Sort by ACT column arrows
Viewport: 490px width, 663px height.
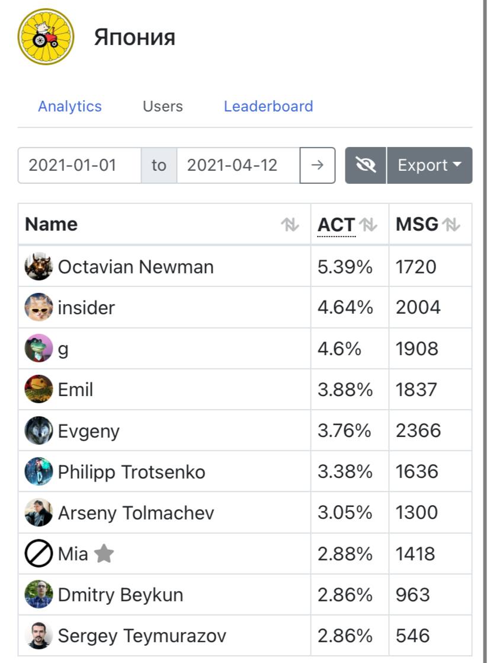pos(368,224)
